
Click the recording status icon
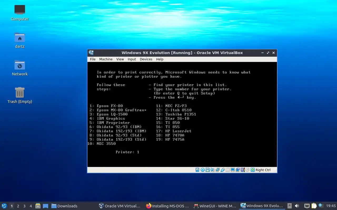(238, 170)
